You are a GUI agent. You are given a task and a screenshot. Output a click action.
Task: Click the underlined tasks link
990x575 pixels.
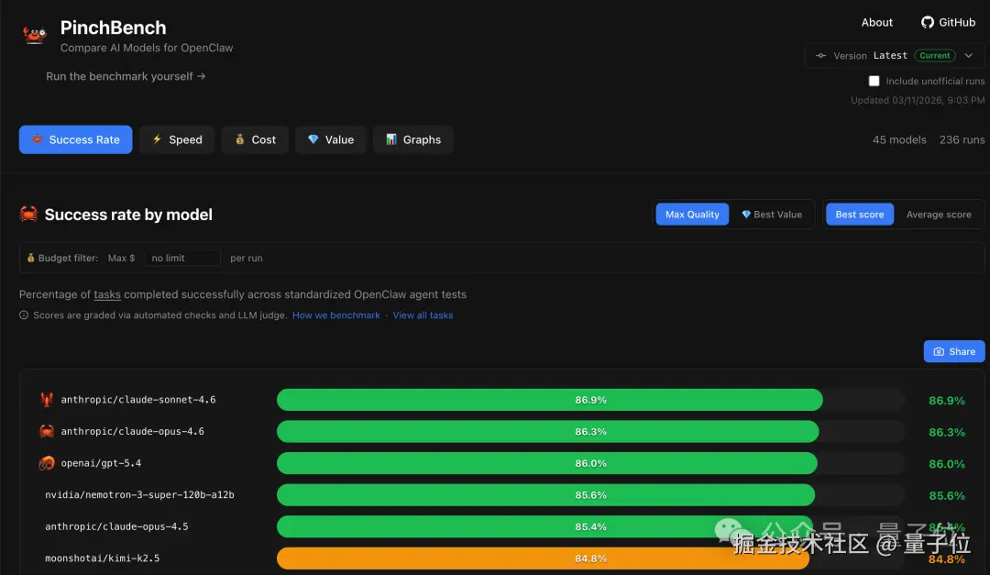point(106,294)
